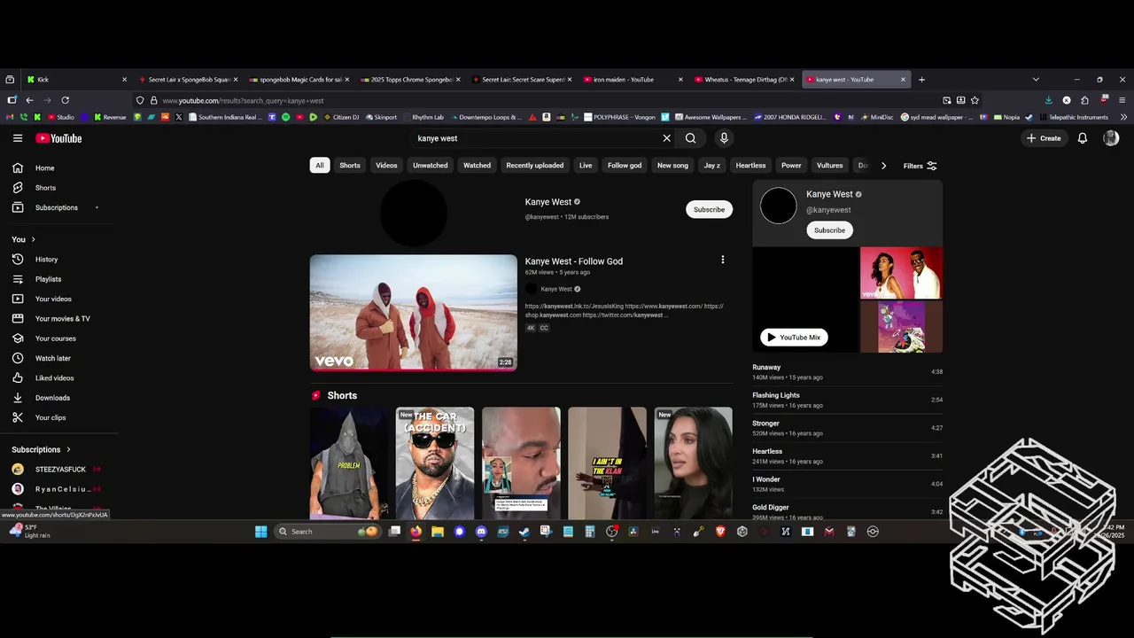
Task: Open Your videos in the sidebar
Action: pos(58,299)
